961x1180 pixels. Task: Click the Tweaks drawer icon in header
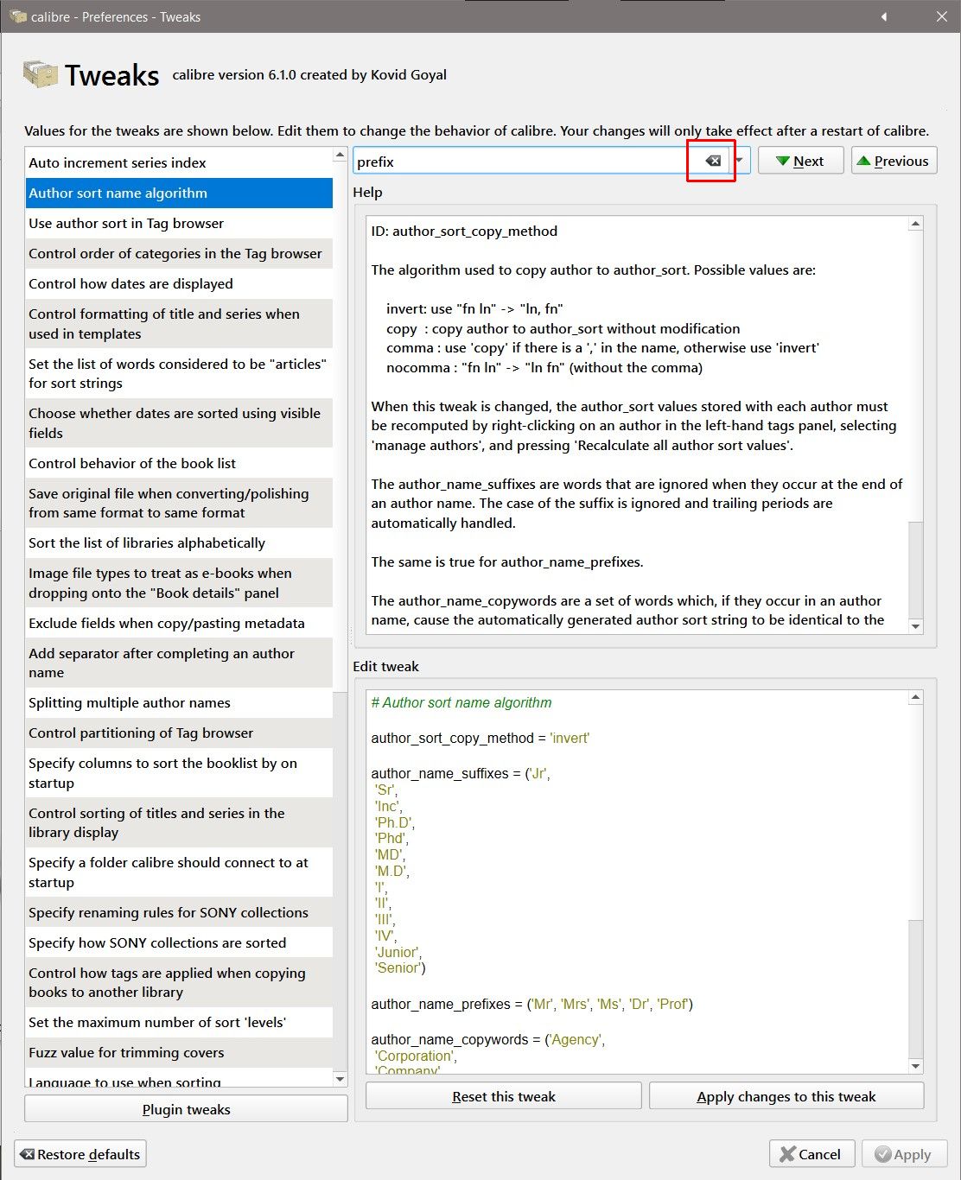pyautogui.click(x=40, y=74)
